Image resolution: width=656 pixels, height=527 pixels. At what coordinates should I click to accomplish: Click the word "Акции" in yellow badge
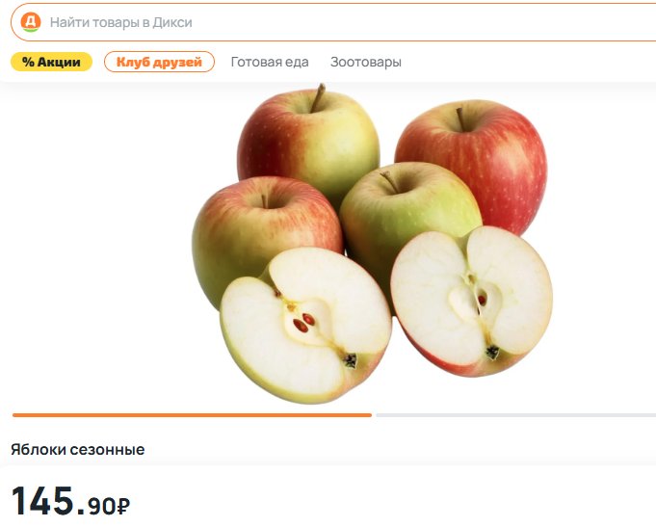[59, 62]
